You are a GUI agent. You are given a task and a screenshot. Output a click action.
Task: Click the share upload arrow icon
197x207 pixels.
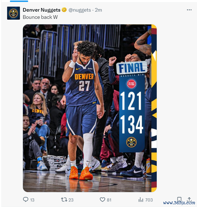189,199
